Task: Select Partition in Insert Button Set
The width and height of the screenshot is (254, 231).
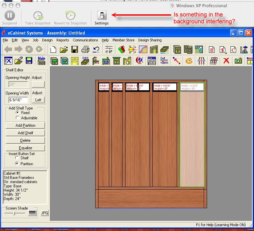Action: [17, 164]
